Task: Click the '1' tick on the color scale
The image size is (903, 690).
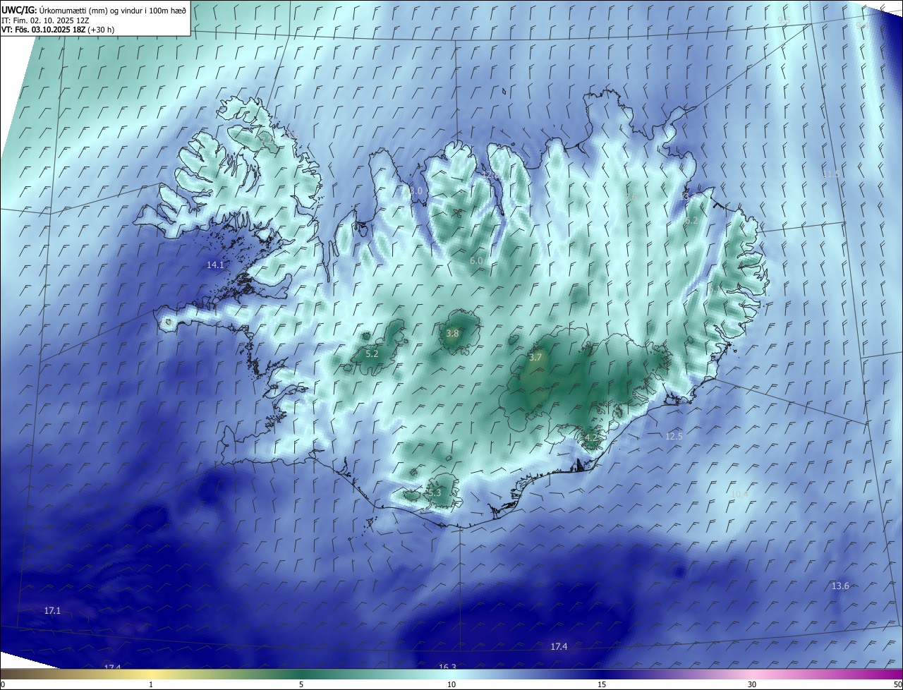Action: [x=151, y=685]
